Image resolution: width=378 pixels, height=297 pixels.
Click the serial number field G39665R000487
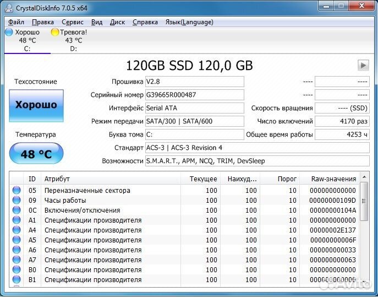(195, 95)
